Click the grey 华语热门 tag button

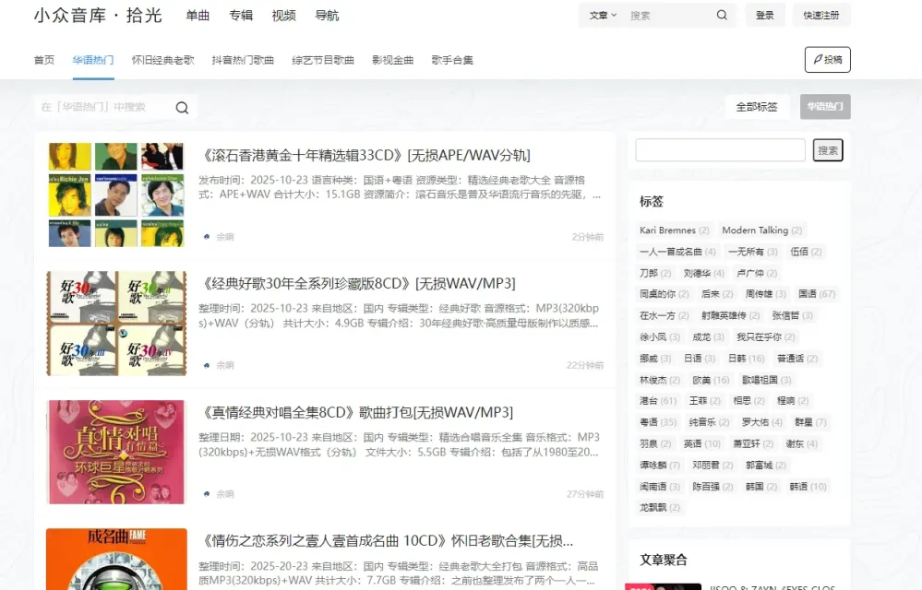(825, 107)
